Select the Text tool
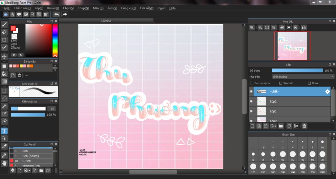Viewport: 336px width, 179px height. tap(4, 130)
